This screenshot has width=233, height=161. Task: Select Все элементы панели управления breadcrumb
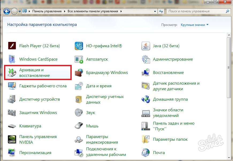93,11
